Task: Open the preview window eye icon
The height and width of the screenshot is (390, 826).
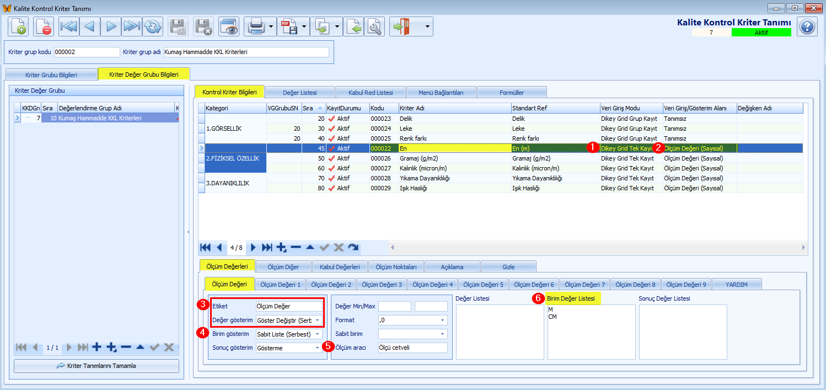Action: pyautogui.click(x=229, y=26)
